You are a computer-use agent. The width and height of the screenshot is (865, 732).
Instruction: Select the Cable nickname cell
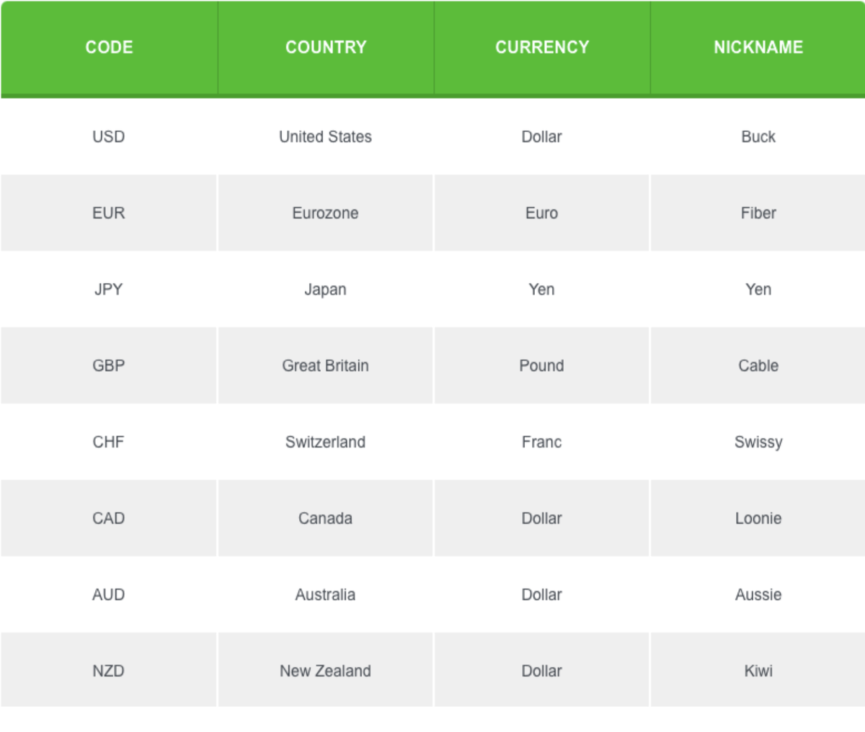pos(758,366)
